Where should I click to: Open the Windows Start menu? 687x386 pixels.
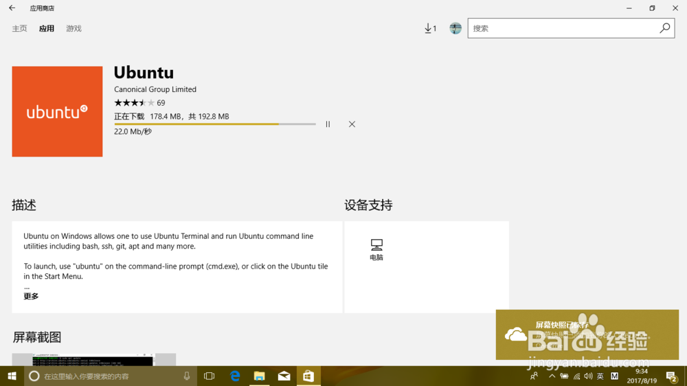tap(12, 376)
